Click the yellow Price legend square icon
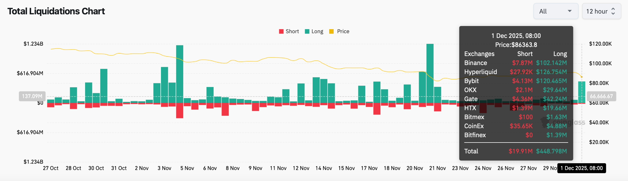 [331, 31]
